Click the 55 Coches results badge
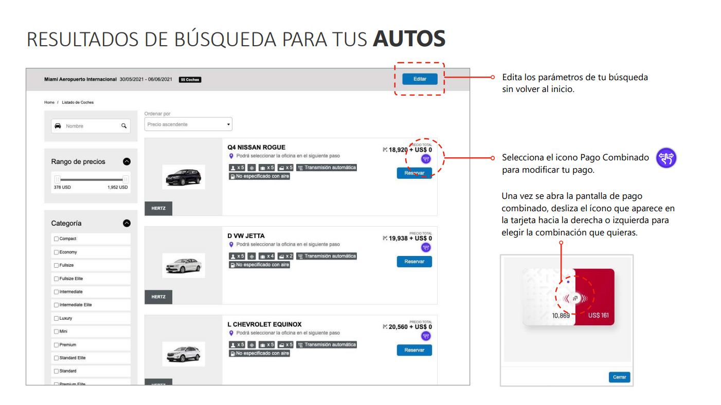Viewport: 721px width, 405px height. point(190,80)
